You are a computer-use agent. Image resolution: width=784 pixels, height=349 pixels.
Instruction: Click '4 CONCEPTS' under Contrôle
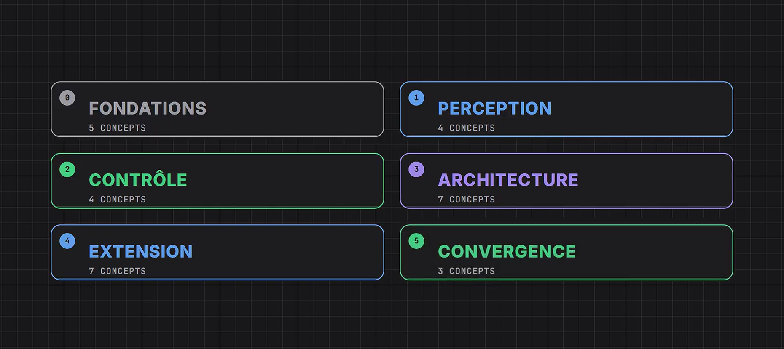[x=117, y=200]
